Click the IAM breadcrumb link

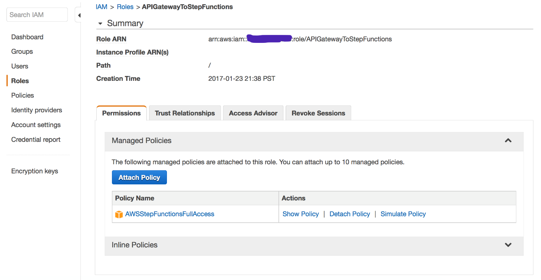[x=102, y=7]
